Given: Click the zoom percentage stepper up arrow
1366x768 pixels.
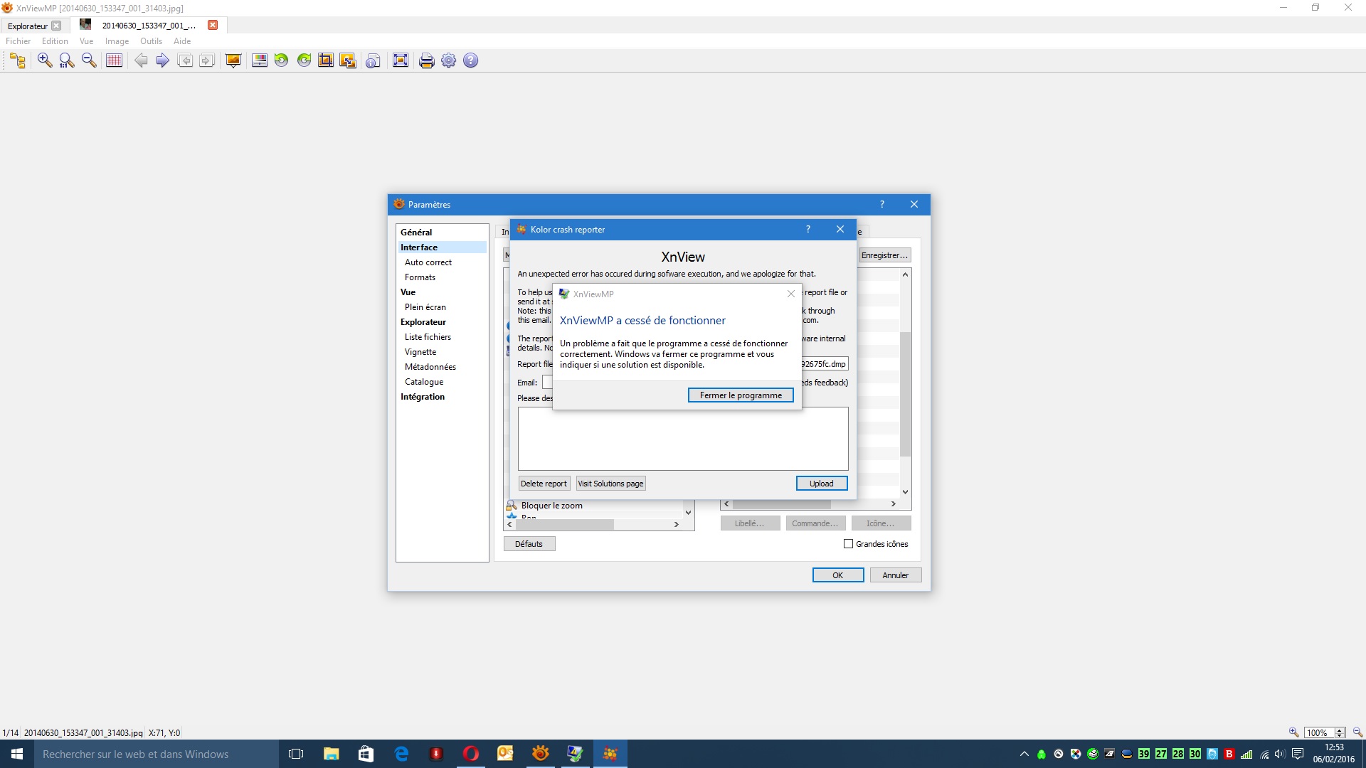Looking at the screenshot, I should [1340, 730].
